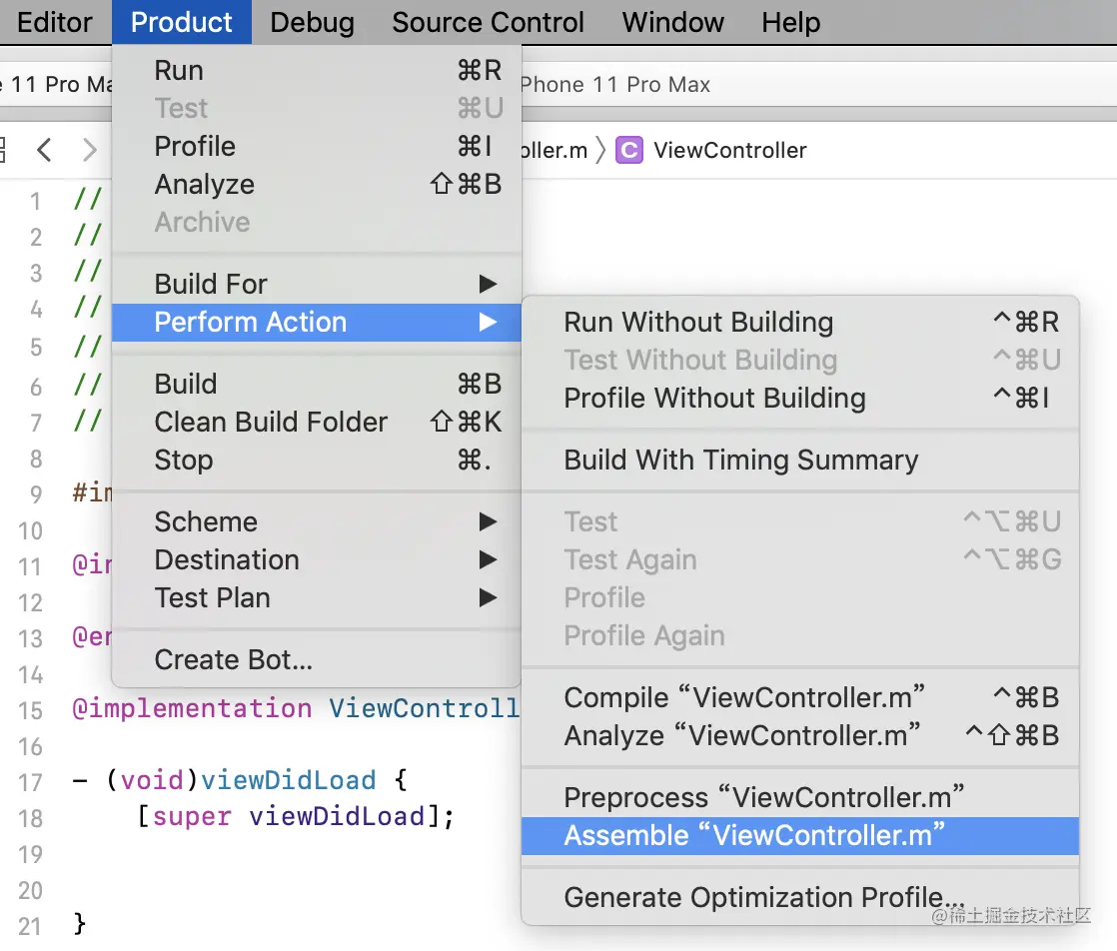This screenshot has width=1117, height=951.
Task: Click the ViewController breadcrumb in jump bar
Action: (x=729, y=150)
